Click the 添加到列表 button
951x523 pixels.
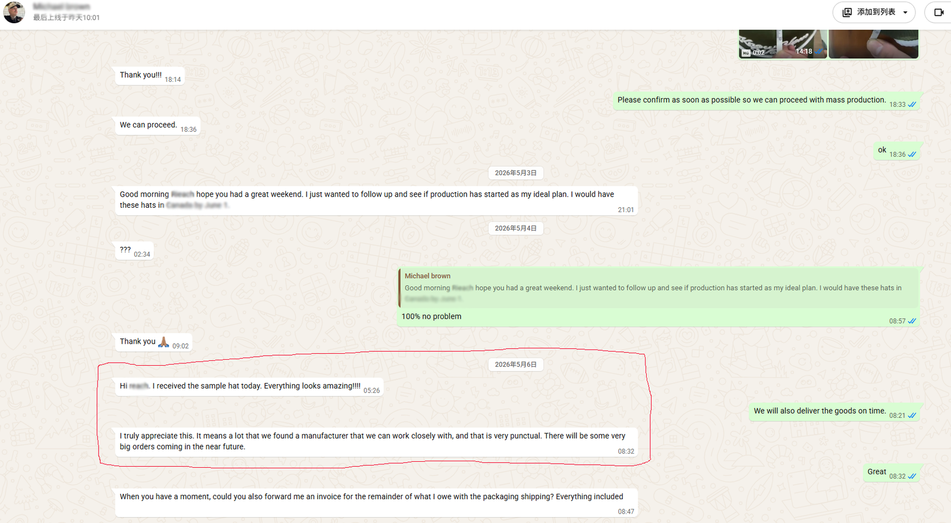874,12
